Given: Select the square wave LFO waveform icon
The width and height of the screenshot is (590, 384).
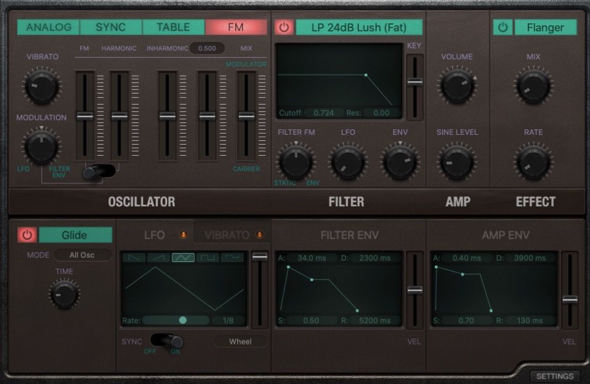Looking at the screenshot, I should 207,256.
